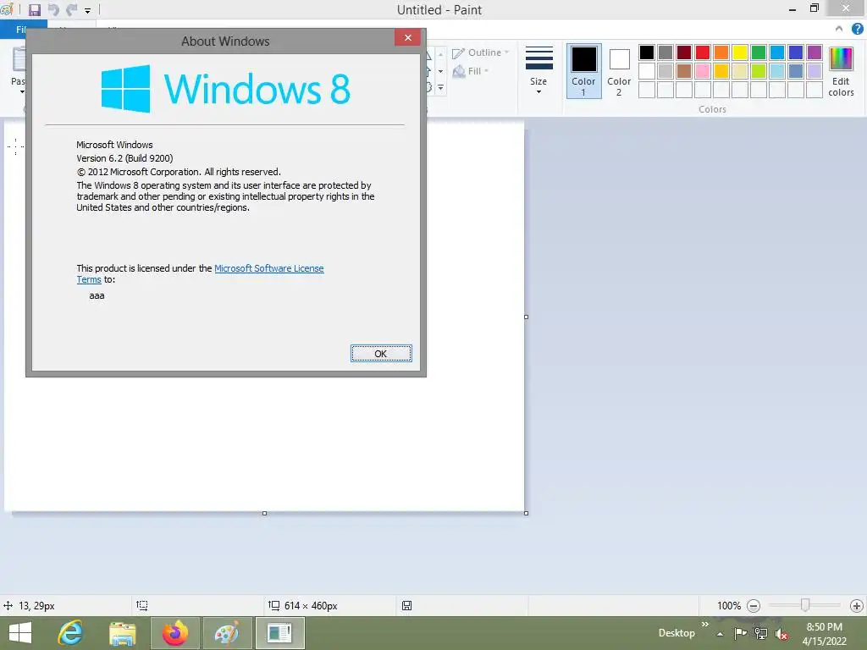
Task: Open the shape Outline dropdown
Action: click(481, 52)
